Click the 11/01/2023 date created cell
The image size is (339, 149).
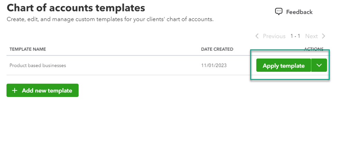pos(214,66)
